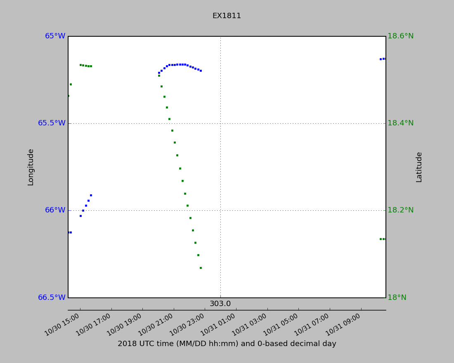Click the 10/31 03:00 time tick label
The height and width of the screenshot is (363, 454).
point(250,325)
